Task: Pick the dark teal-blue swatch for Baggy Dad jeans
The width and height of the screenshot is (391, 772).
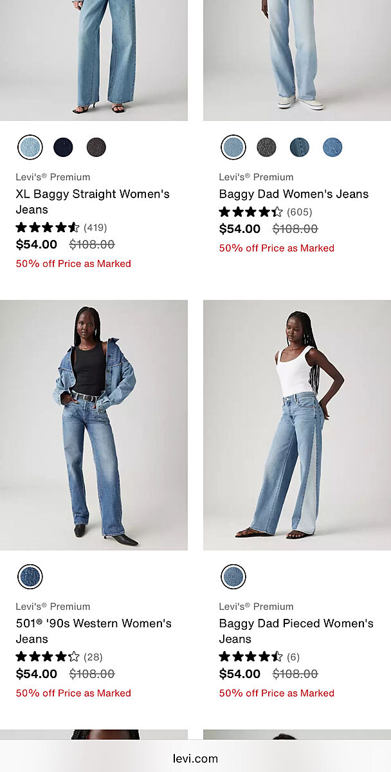Action: (x=300, y=147)
